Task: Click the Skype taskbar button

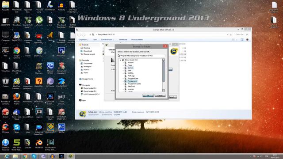Action: (34, 156)
